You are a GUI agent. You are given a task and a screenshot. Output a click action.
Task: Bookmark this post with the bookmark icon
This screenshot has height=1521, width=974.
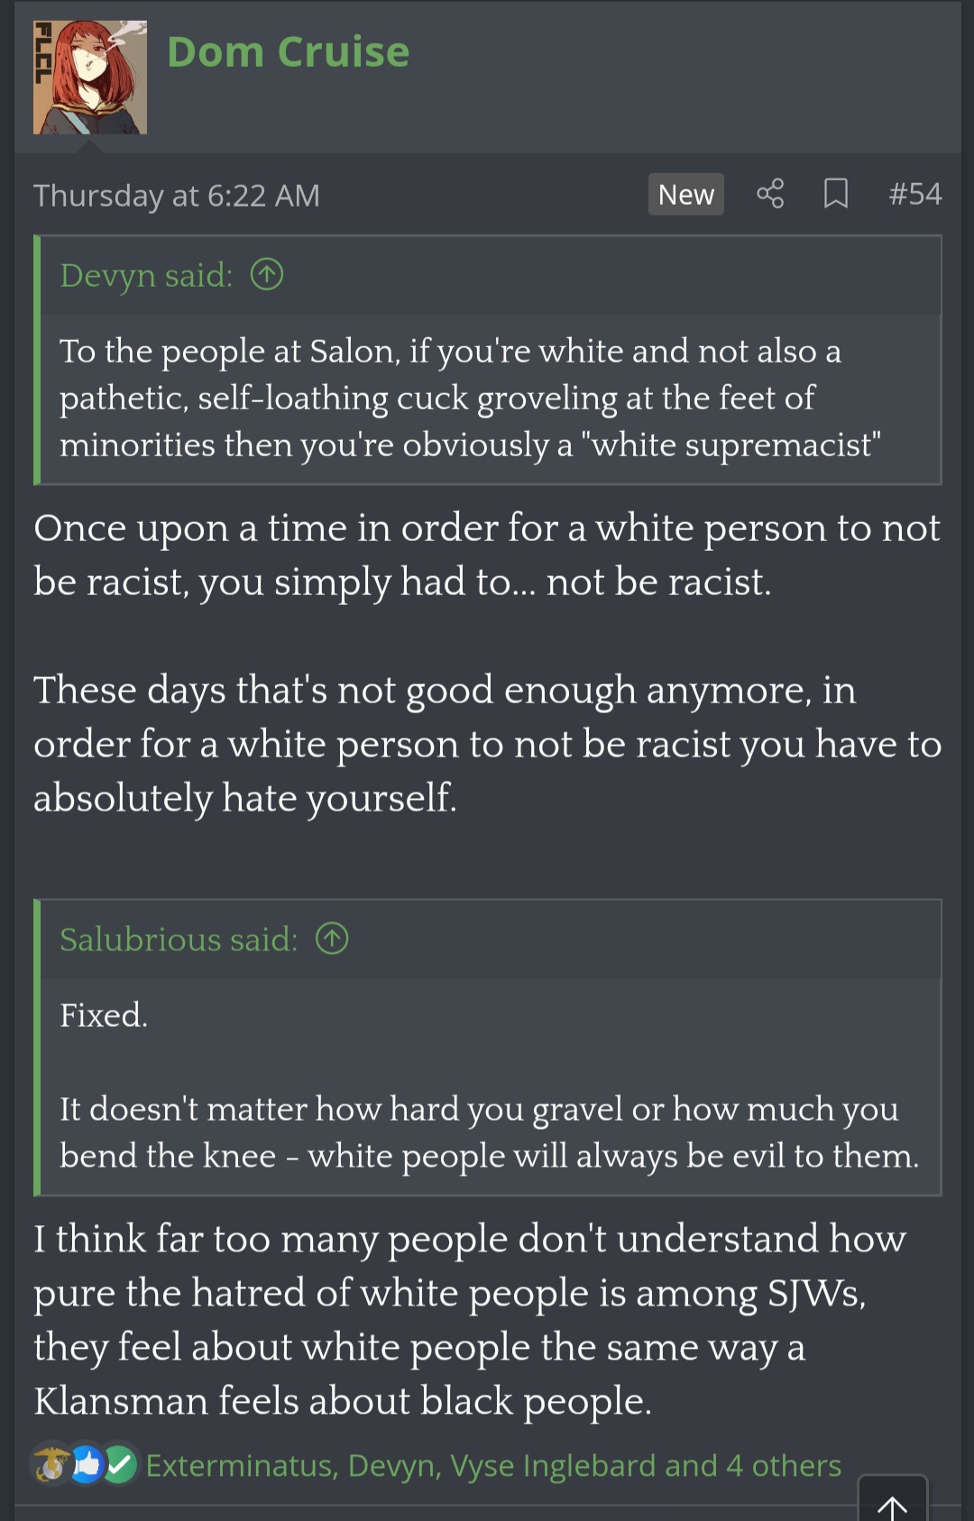point(836,194)
